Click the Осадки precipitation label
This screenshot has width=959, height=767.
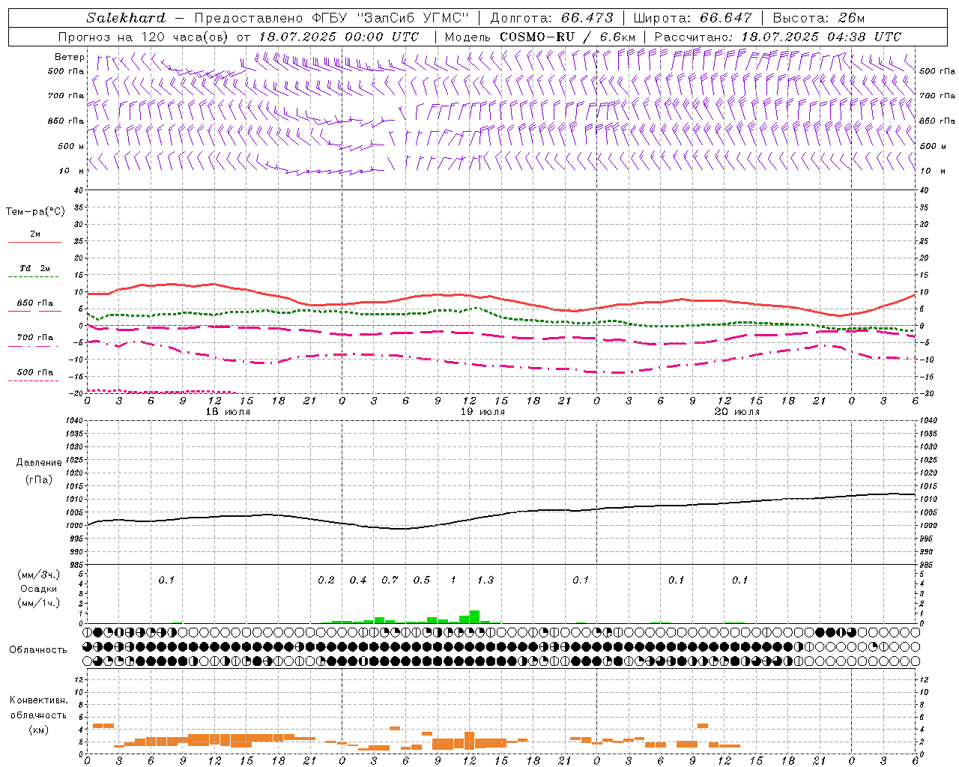[39, 589]
